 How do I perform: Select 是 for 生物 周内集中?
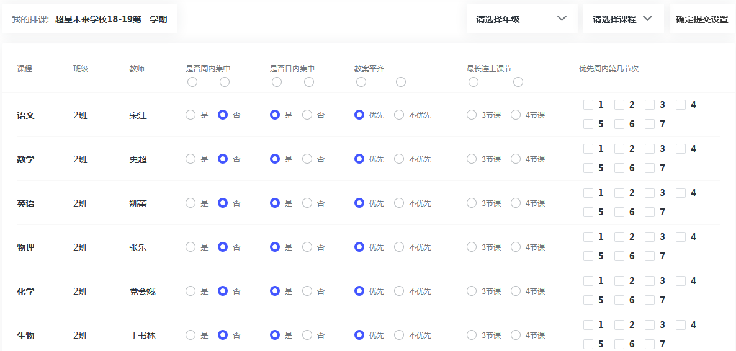191,335
